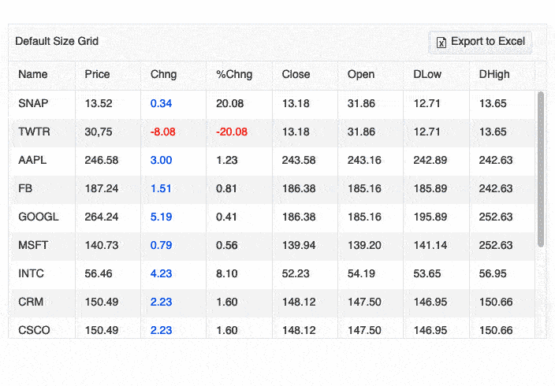Click GOOGL price 264.24

pyautogui.click(x=102, y=217)
